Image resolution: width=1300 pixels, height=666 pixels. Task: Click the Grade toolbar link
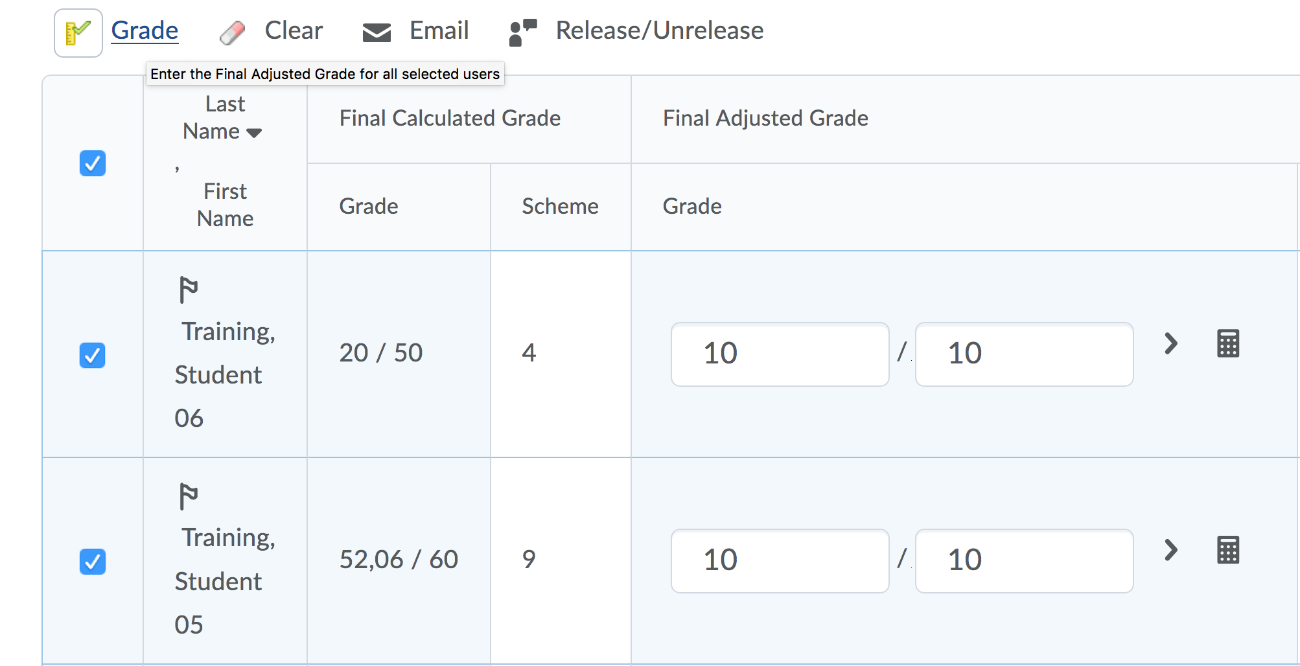(145, 30)
